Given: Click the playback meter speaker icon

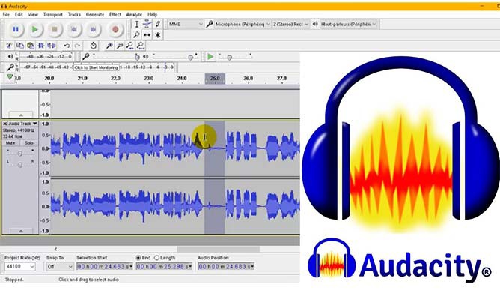Looking at the screenshot, I should pos(10,56).
